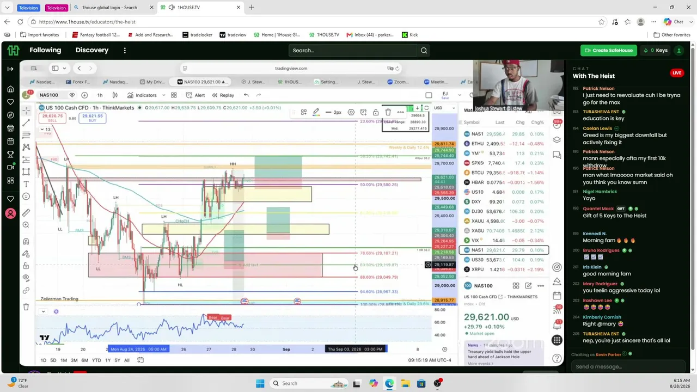Open the trophy leaderboard sidebar icon
The width and height of the screenshot is (697, 392).
tap(10, 155)
